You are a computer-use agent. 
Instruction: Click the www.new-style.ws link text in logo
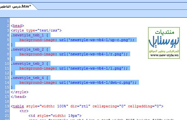[x=164, y=55]
